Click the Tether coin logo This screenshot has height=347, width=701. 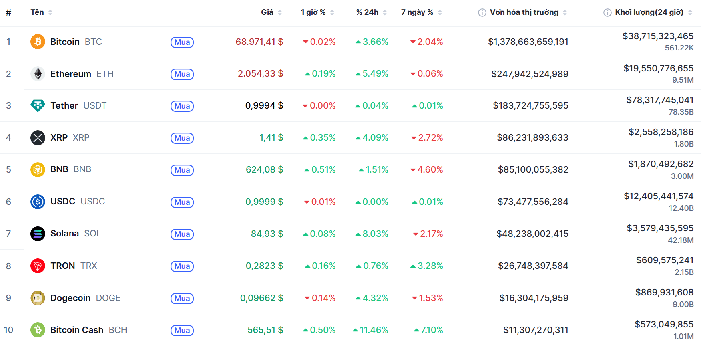(38, 105)
